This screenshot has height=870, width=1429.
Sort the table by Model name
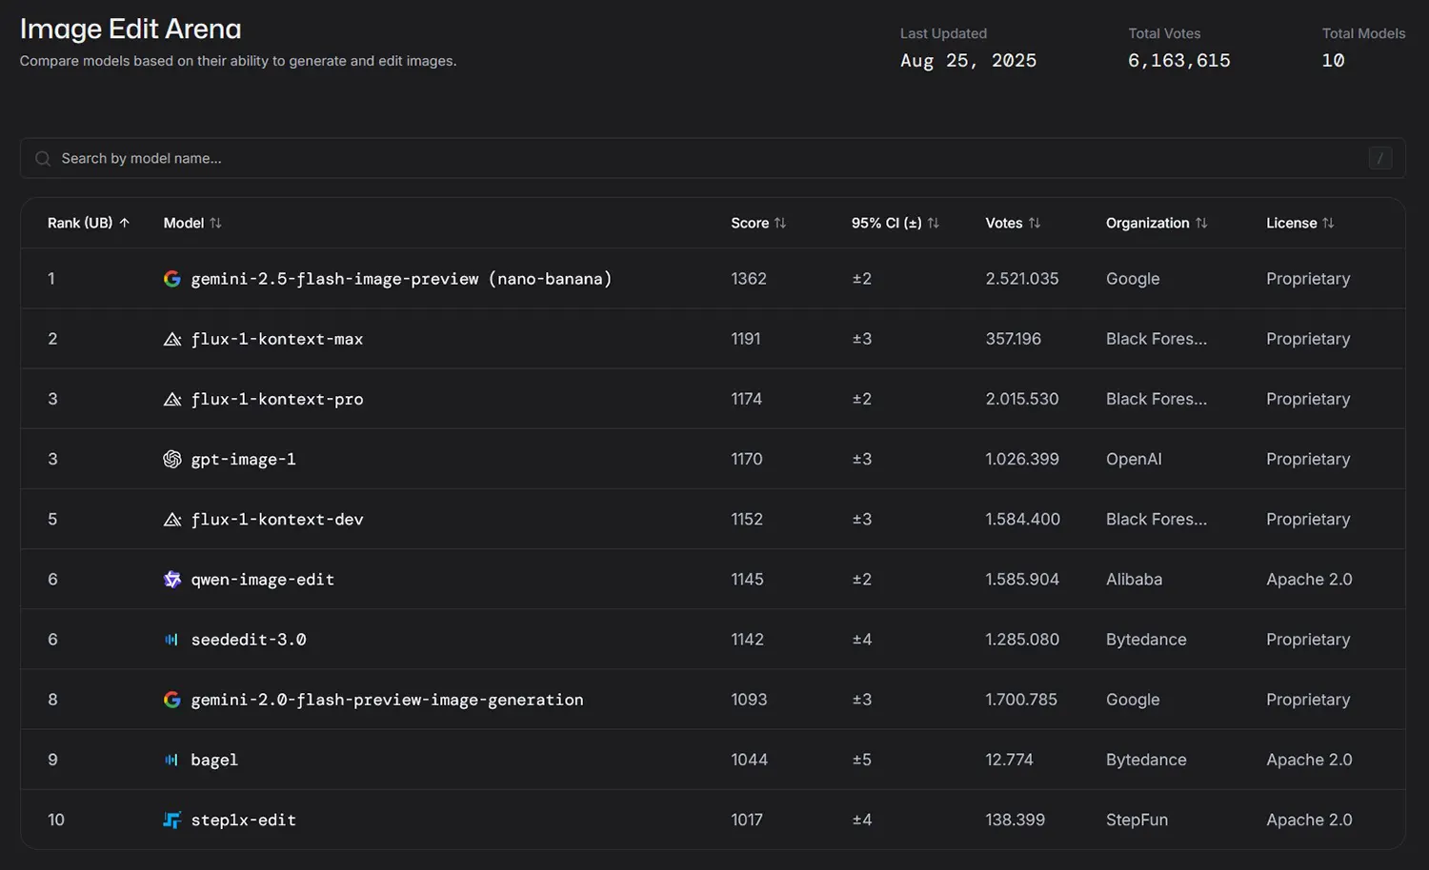pyautogui.click(x=192, y=223)
